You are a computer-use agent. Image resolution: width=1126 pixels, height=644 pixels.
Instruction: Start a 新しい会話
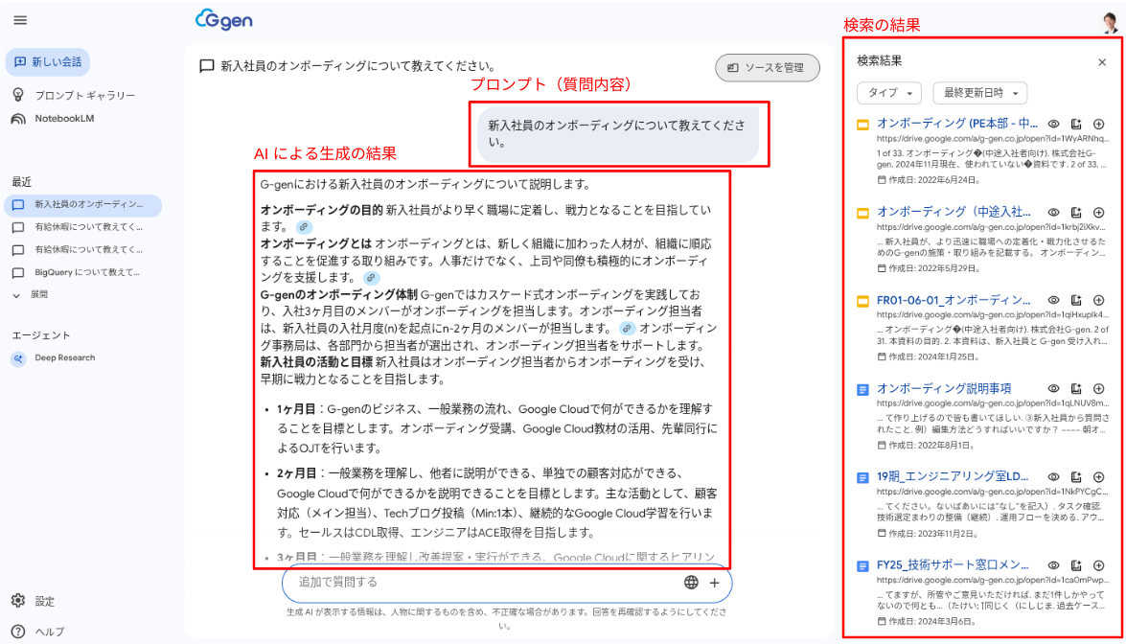coord(48,61)
